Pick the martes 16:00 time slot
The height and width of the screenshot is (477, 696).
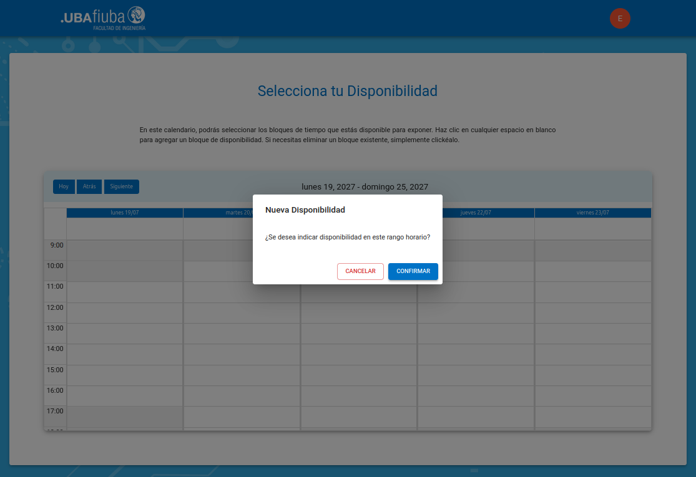[242, 396]
